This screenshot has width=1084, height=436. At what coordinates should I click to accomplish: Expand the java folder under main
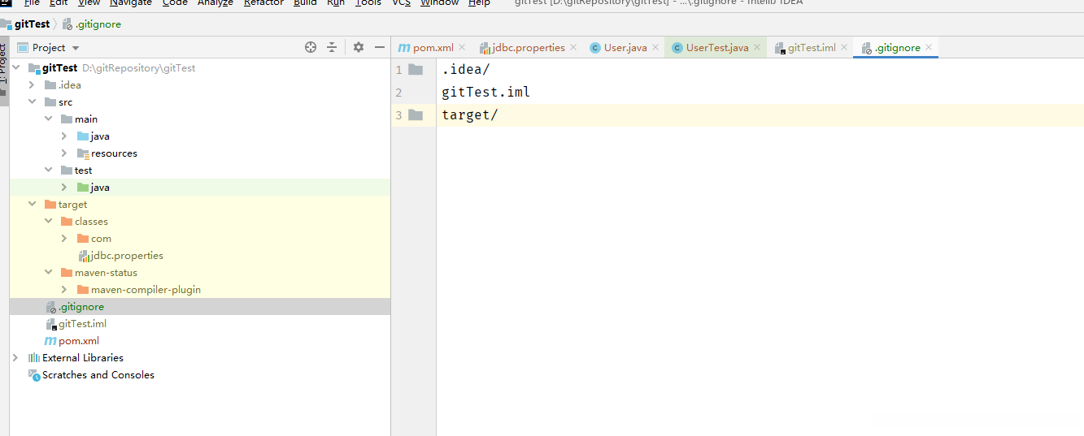click(x=64, y=136)
